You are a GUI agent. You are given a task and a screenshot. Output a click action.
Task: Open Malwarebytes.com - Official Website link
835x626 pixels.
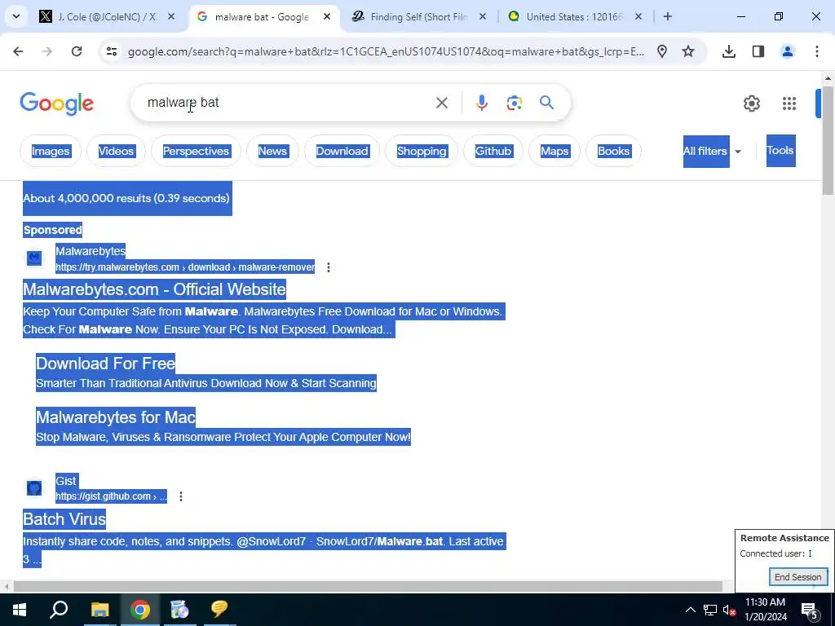tap(154, 289)
